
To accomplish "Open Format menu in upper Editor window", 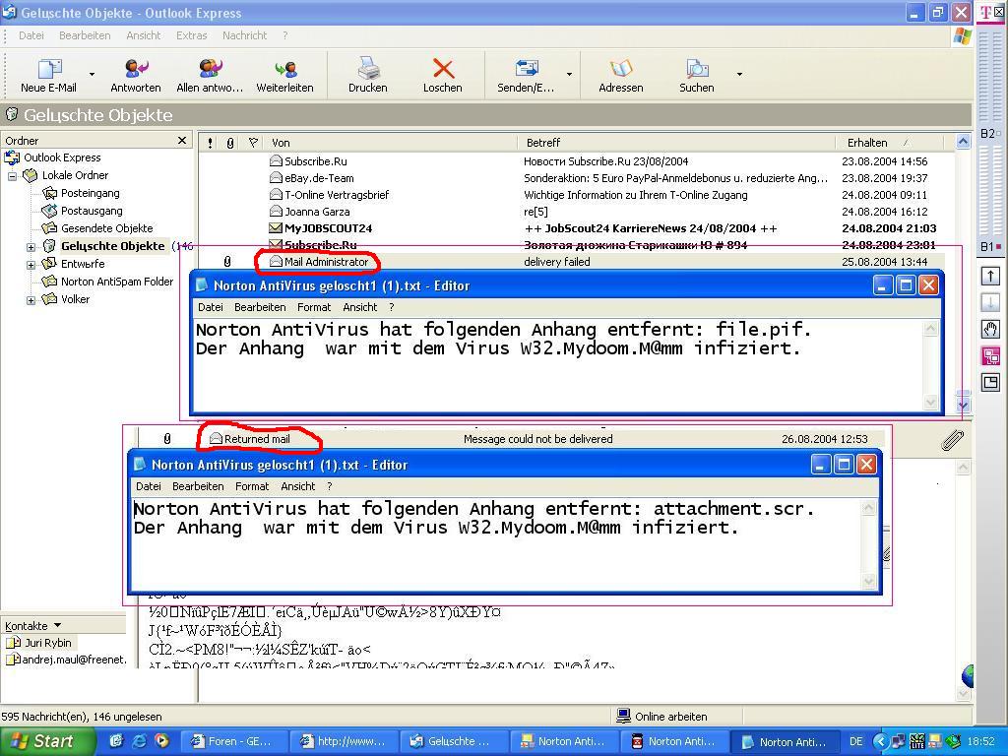I will tap(314, 307).
